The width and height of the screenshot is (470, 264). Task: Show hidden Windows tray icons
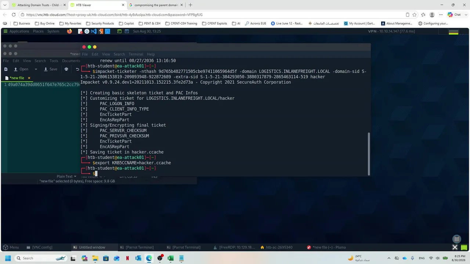389,258
